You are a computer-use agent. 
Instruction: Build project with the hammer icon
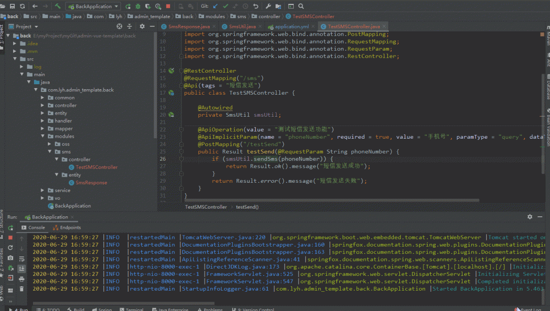pyautogui.click(x=58, y=6)
